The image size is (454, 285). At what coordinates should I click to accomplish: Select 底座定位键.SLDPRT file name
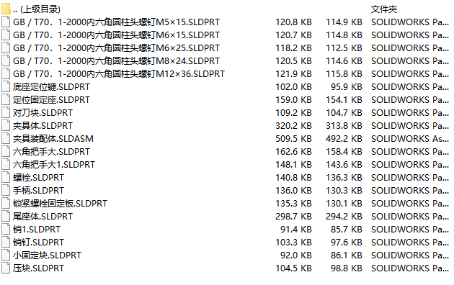point(51,86)
